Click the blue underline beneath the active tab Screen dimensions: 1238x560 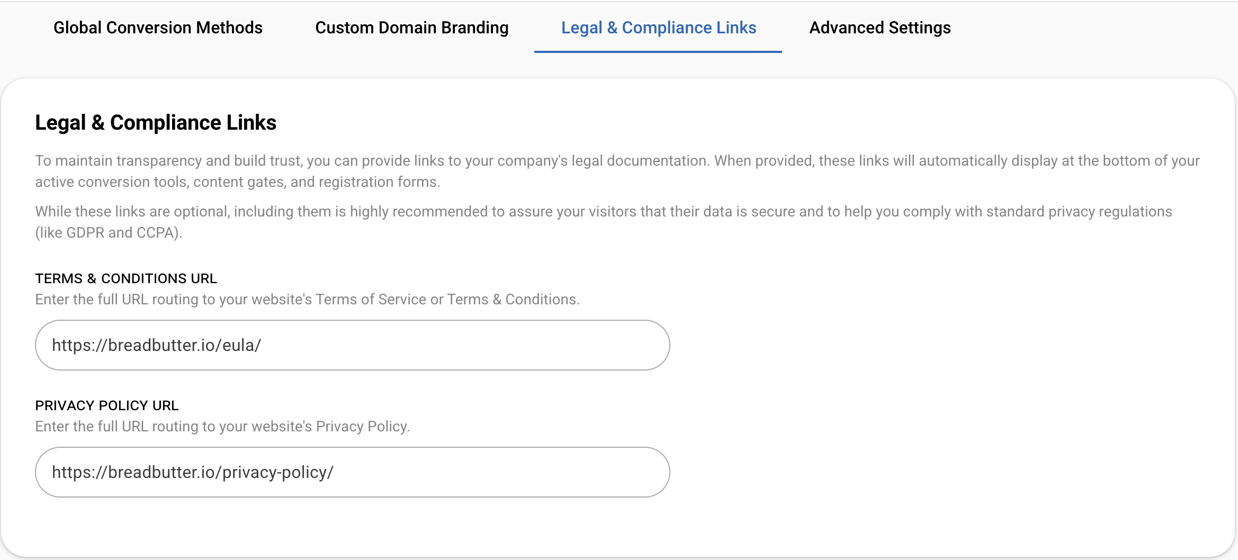658,51
